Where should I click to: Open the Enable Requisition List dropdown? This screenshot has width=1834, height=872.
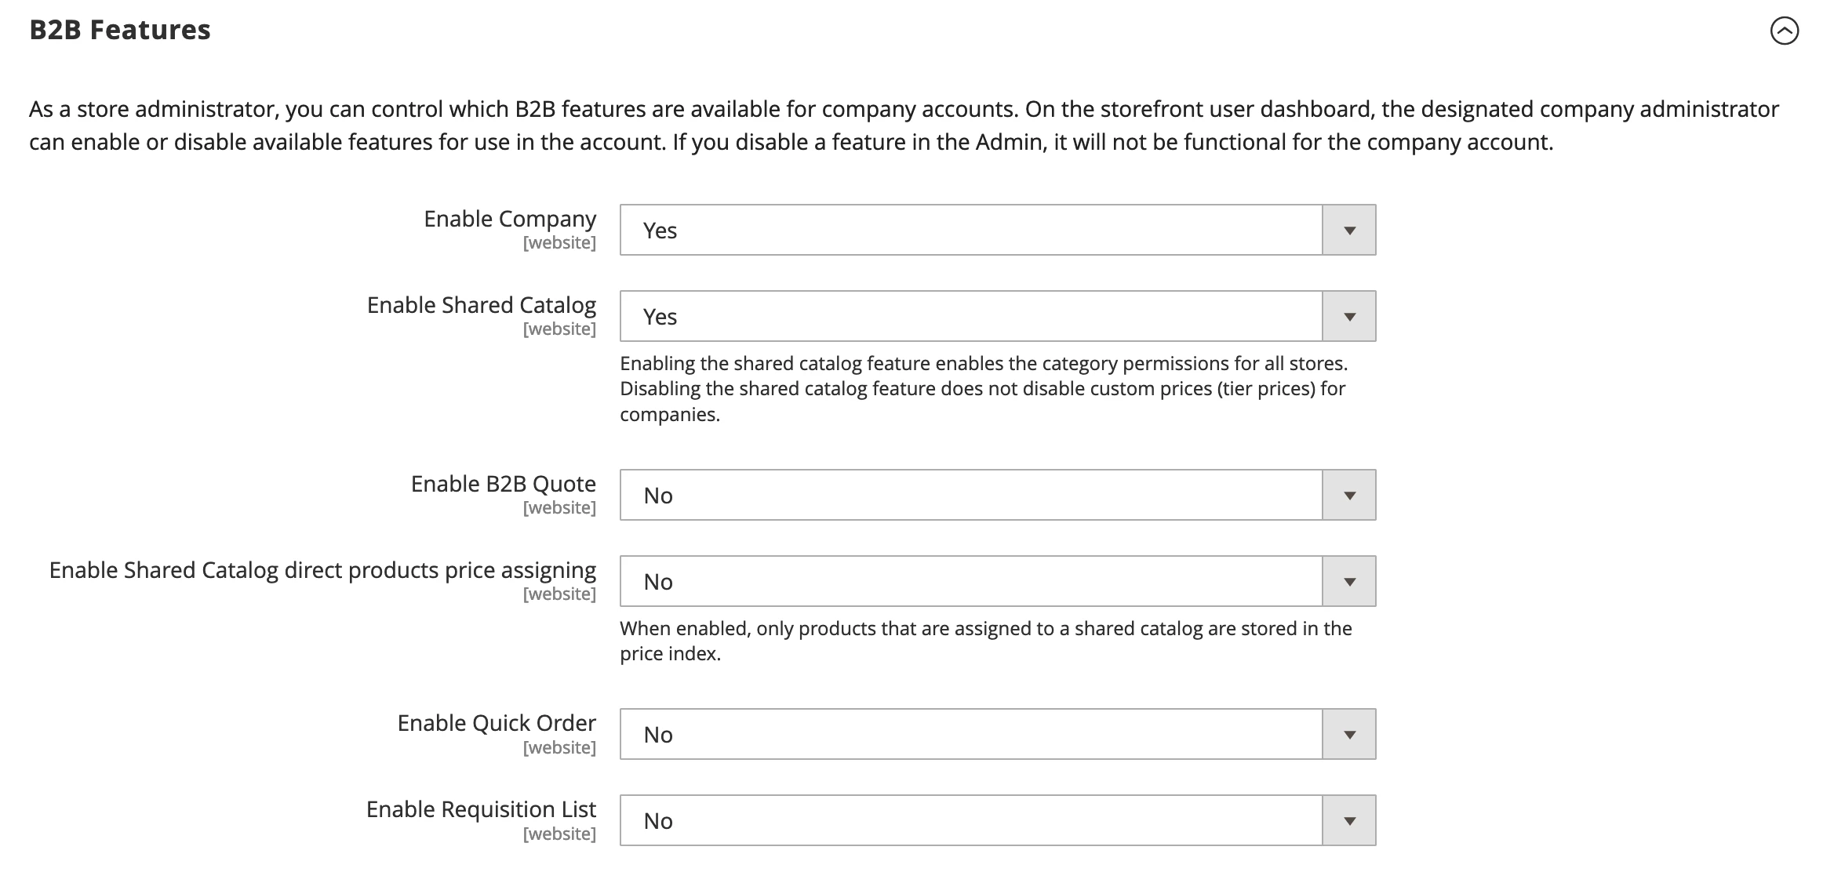(x=998, y=820)
